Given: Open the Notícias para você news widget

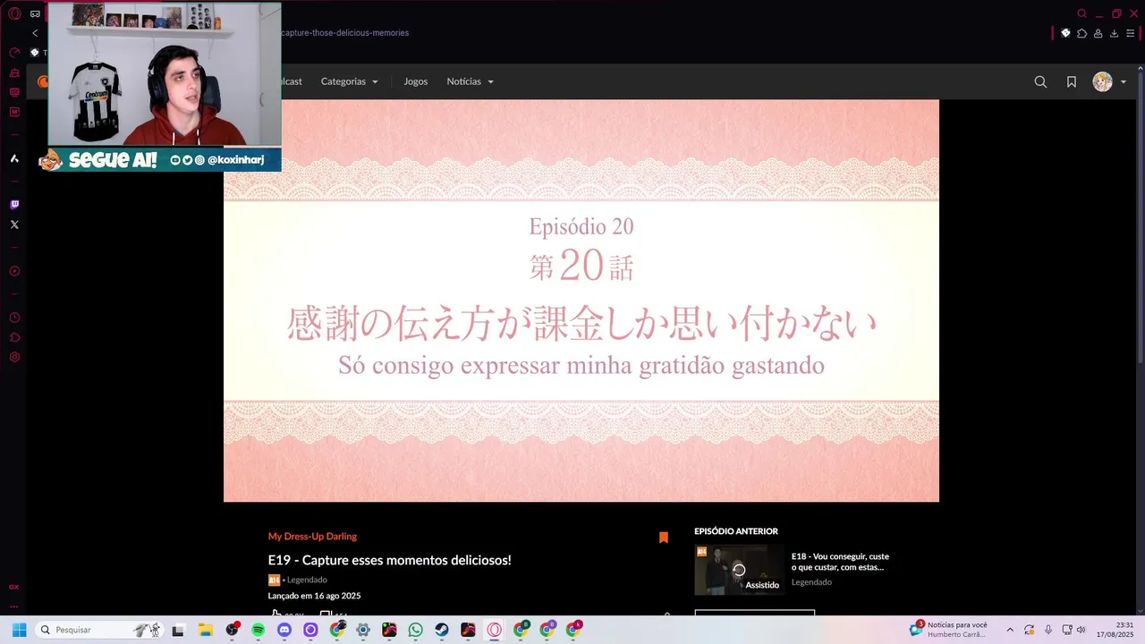Looking at the screenshot, I should 949,630.
